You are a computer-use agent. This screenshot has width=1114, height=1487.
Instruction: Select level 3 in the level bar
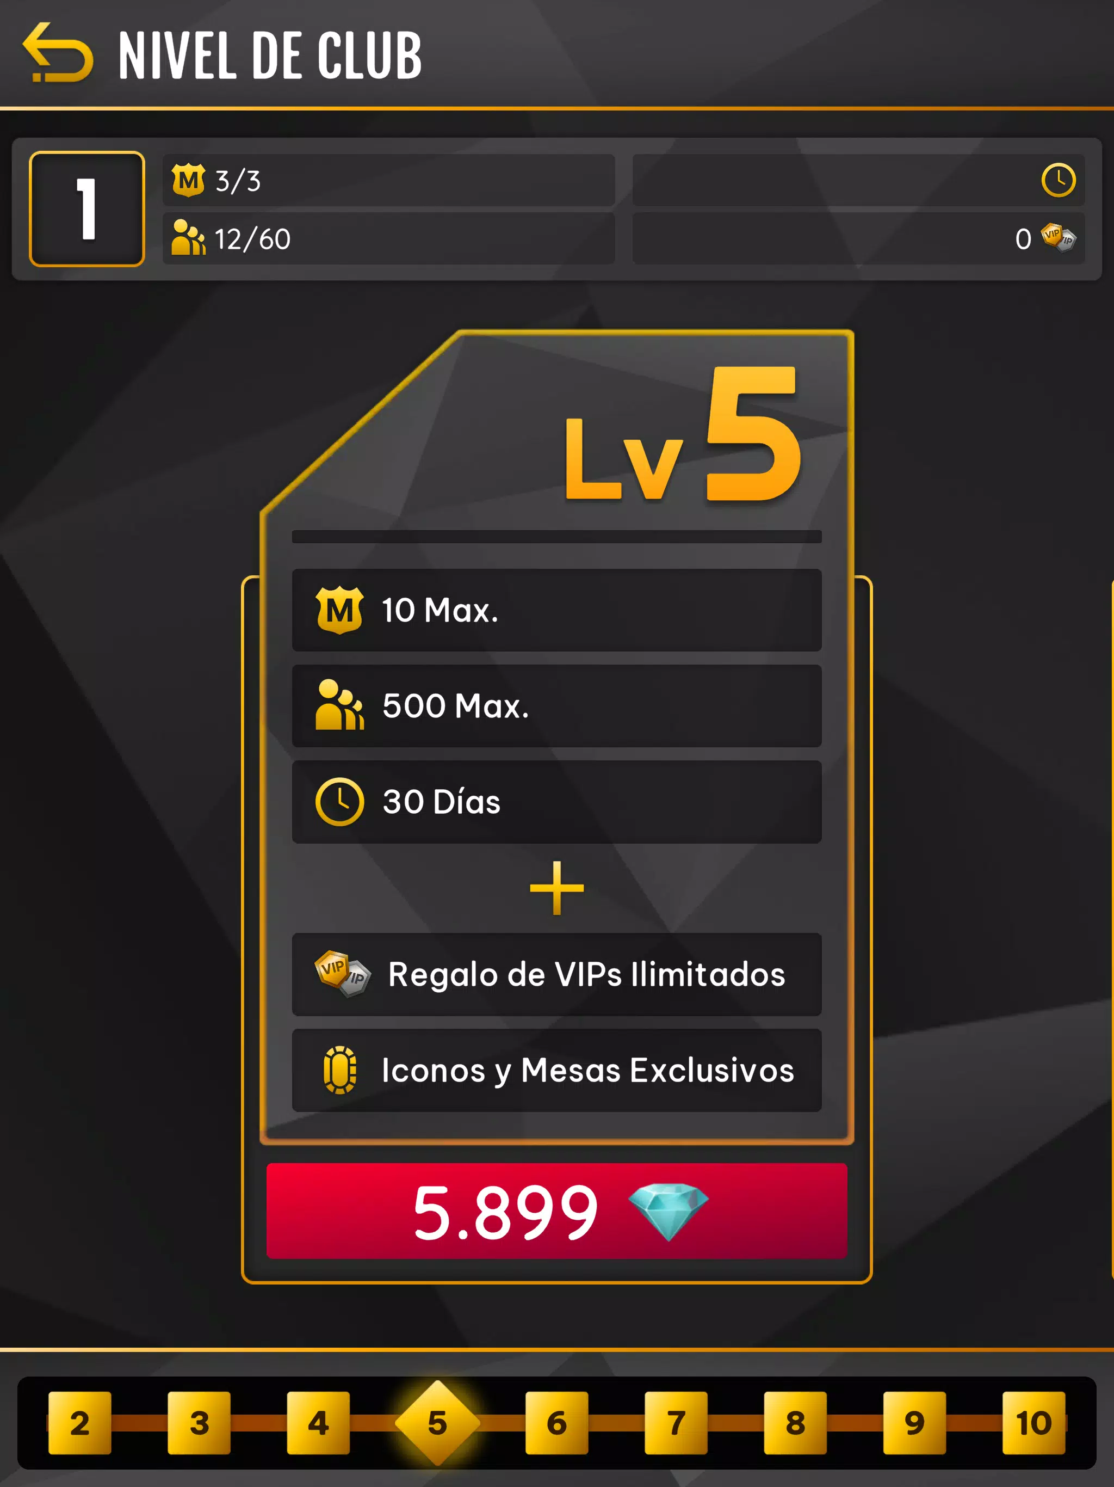(199, 1422)
